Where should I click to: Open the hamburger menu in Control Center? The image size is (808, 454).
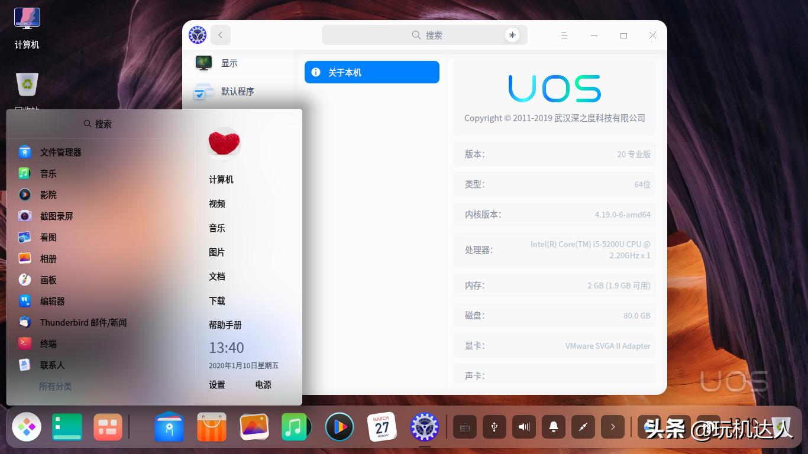click(564, 35)
